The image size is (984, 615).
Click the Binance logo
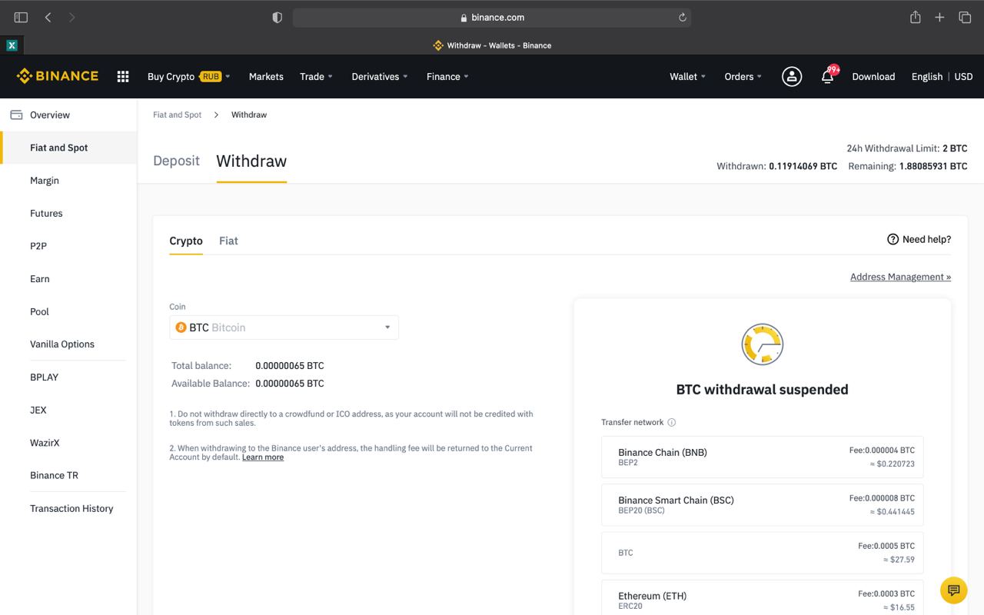coord(58,76)
